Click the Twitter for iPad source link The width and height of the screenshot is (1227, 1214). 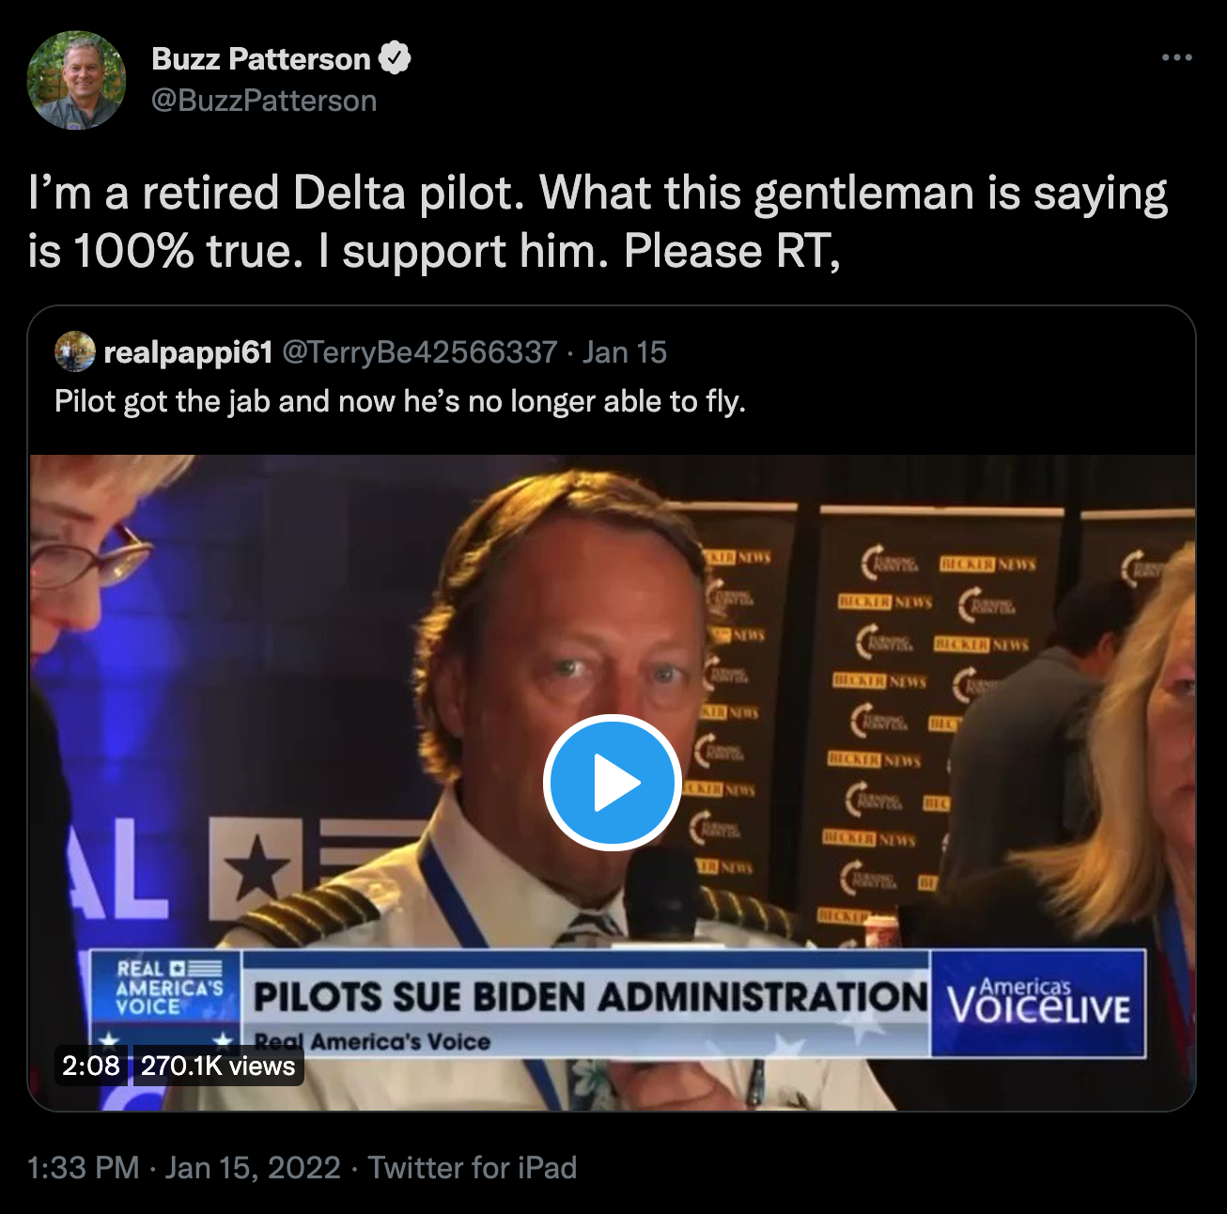click(x=473, y=1167)
